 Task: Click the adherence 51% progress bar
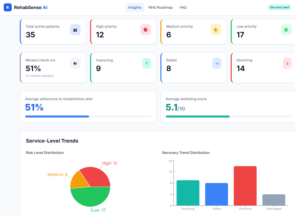tap(88, 117)
